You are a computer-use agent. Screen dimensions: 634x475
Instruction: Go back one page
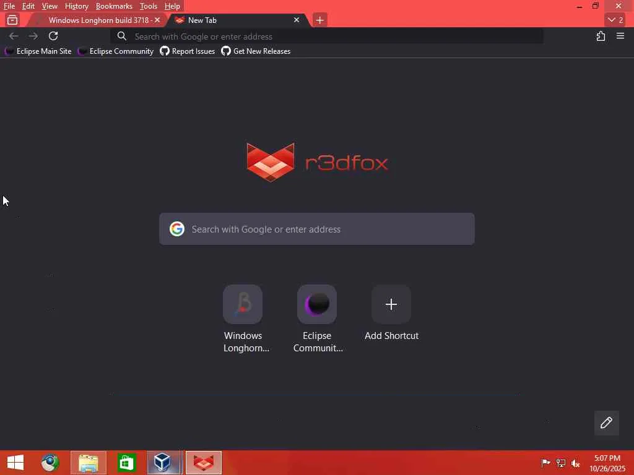[x=14, y=36]
